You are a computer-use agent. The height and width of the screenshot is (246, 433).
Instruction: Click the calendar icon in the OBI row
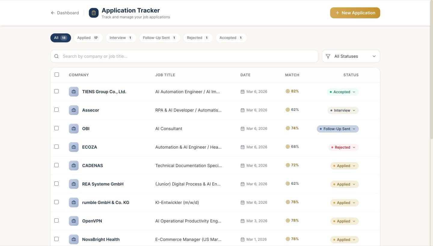point(242,128)
